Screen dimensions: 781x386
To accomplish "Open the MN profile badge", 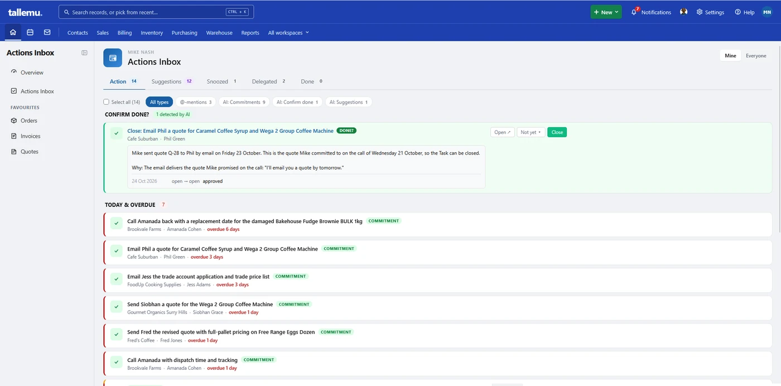I will tap(766, 12).
